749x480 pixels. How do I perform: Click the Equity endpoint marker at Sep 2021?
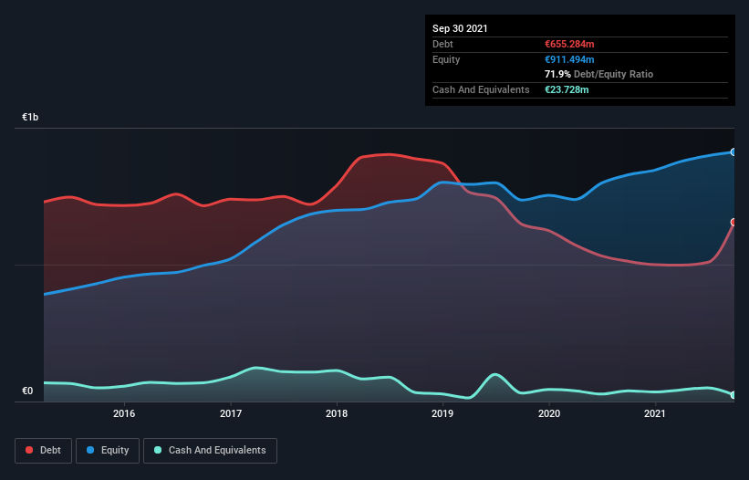coord(733,151)
